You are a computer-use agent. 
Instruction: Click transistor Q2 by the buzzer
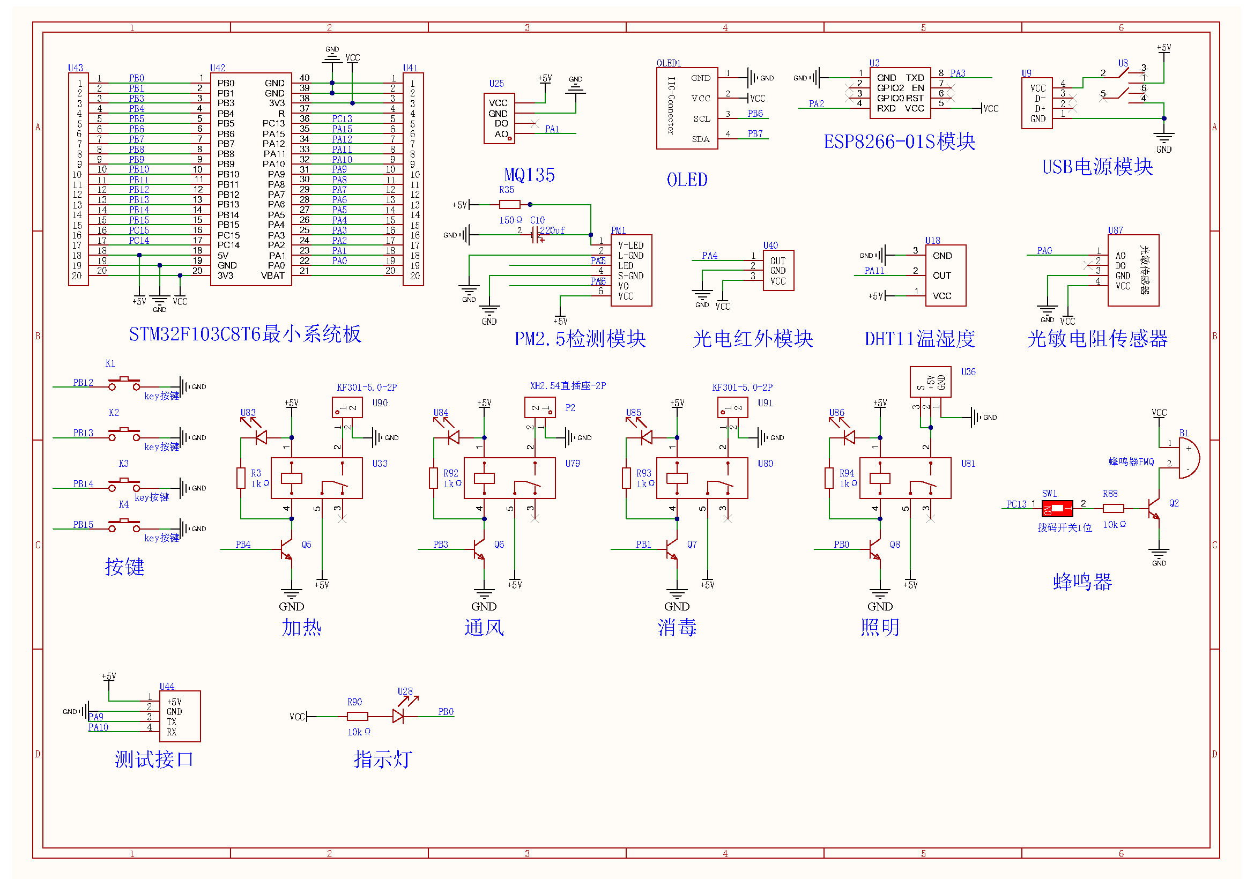[1154, 509]
